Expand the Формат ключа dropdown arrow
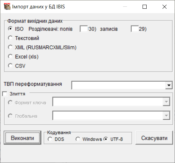This screenshot has width=175, height=163. coord(166,102)
